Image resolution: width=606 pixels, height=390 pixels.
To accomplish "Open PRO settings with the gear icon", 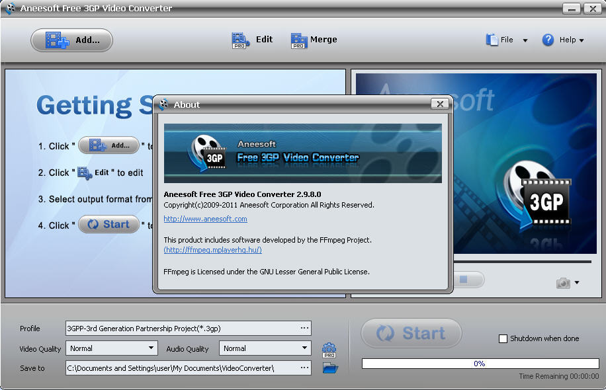I will (x=329, y=347).
